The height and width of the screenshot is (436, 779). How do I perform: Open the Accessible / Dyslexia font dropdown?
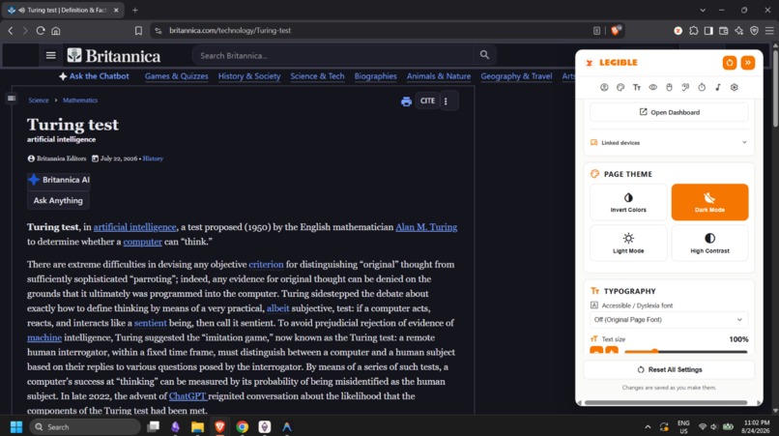669,320
